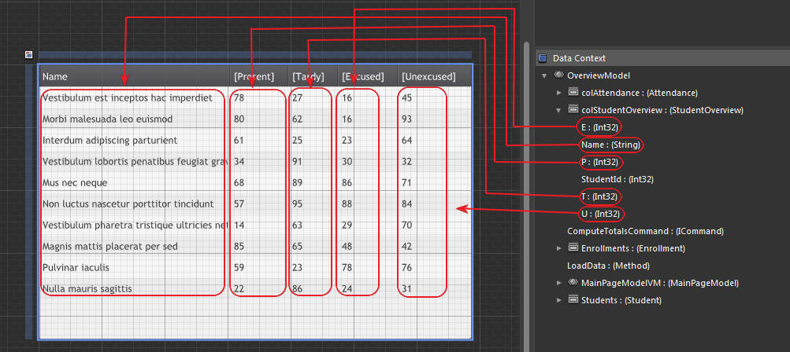Select the [Present] column header
This screenshot has width=790, height=352.
(x=259, y=76)
